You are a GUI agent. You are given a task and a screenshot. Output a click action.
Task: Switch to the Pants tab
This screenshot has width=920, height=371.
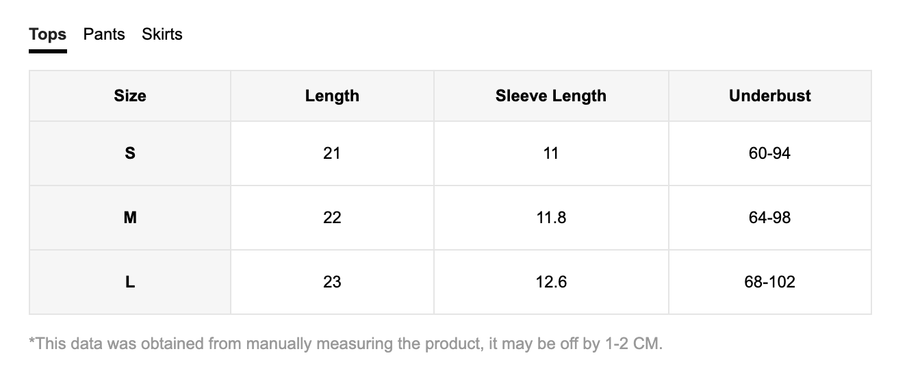point(104,34)
